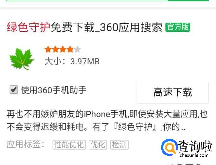The width and height of the screenshot is (216, 165).
Task: Select the 性能优化 tag
Action: tap(69, 145)
